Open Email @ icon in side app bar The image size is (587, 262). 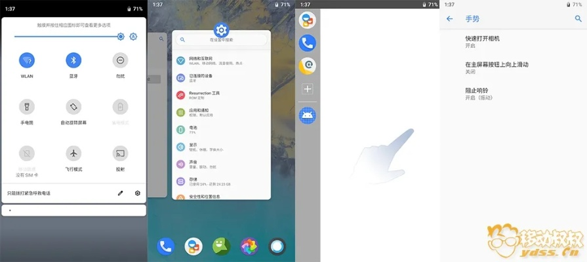[308, 65]
